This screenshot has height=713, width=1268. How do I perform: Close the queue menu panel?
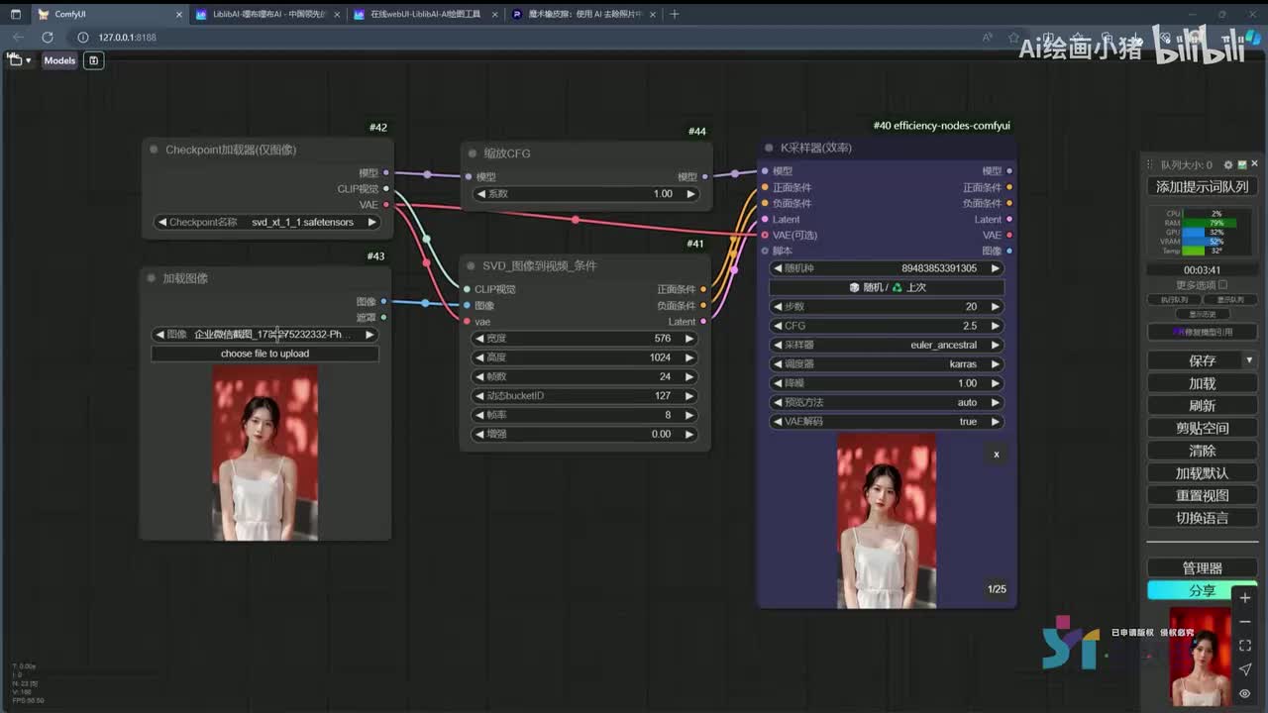(x=1254, y=164)
